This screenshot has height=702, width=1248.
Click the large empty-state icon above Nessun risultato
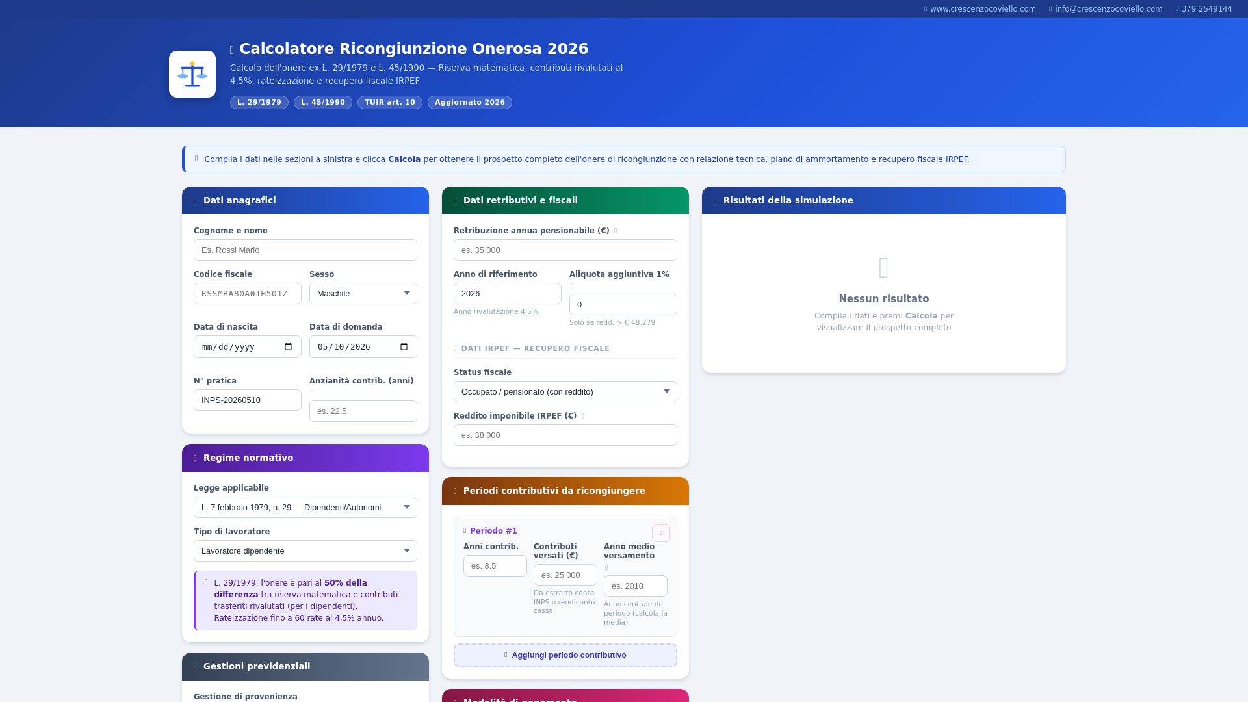tap(884, 268)
